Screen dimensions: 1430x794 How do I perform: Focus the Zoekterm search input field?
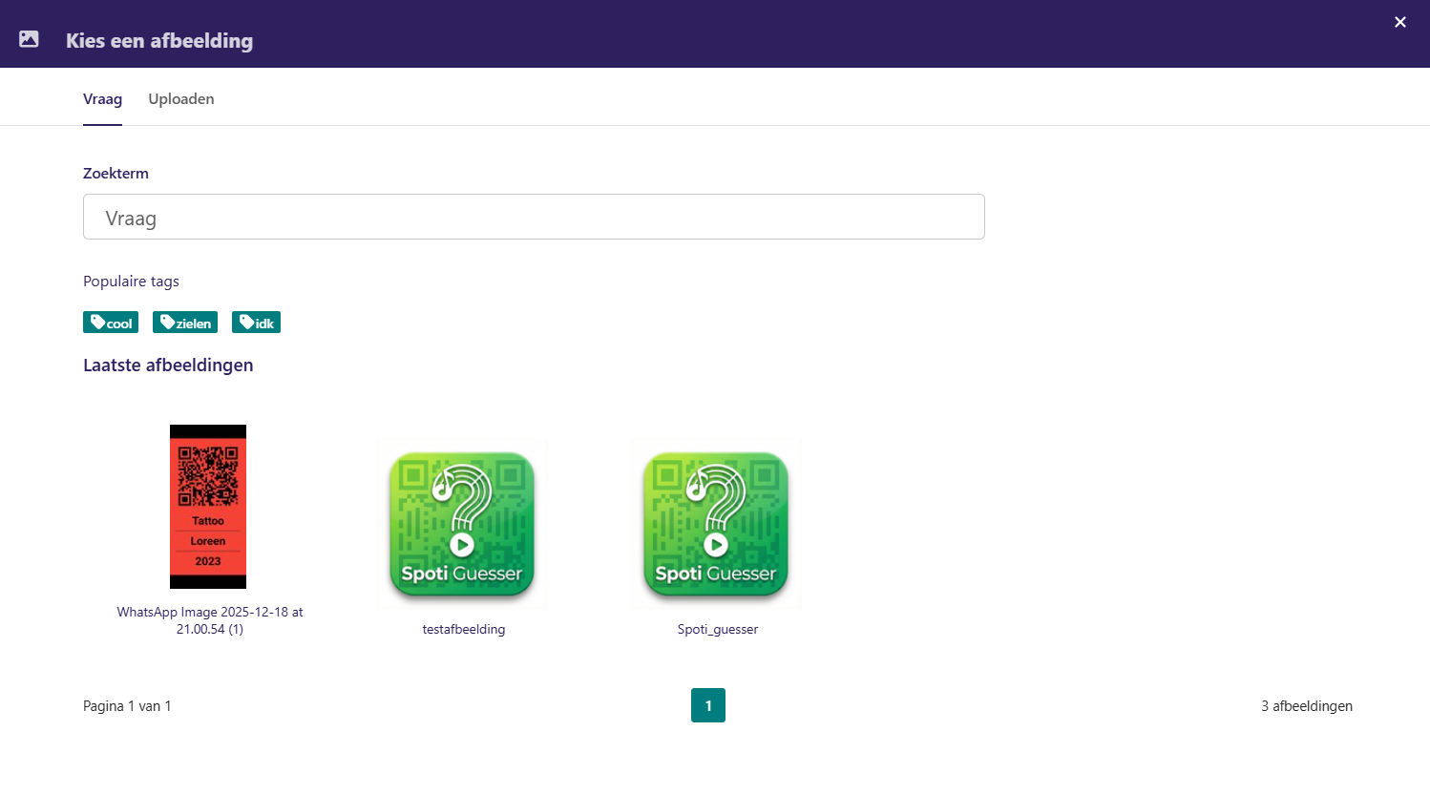[x=533, y=218]
